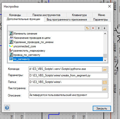Open the Меню tab
The height and width of the screenshot is (119, 120).
[x=101, y=15]
